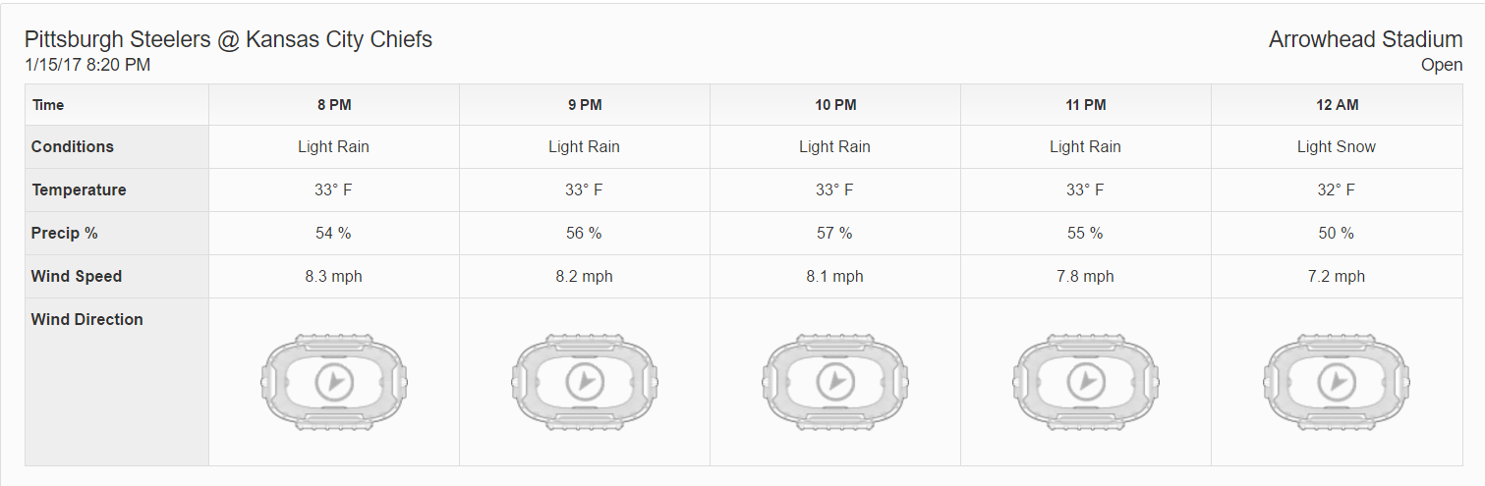Image resolution: width=1485 pixels, height=486 pixels.
Task: Click the 11 PM wind direction stadium icon
Action: [1086, 380]
